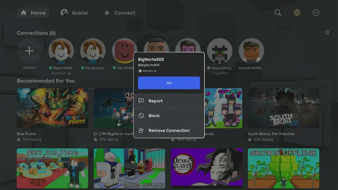Click the plus Connect circle
This screenshot has height=190, width=338.
pyautogui.click(x=29, y=51)
